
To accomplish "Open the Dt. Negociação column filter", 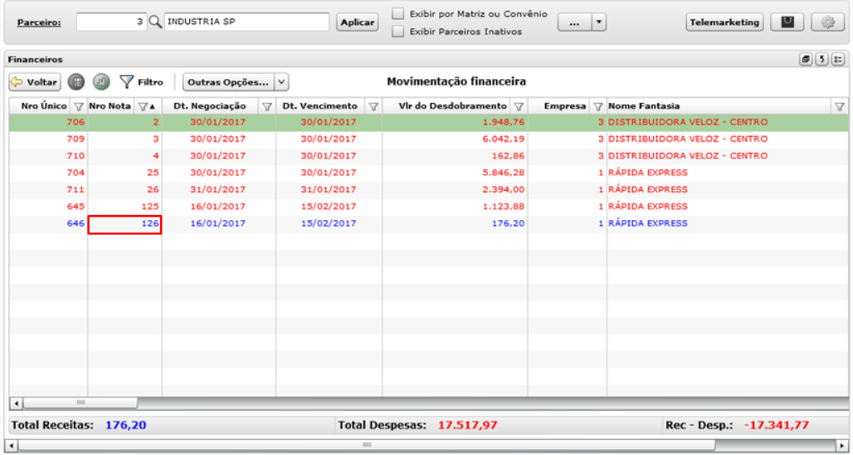I will tap(266, 106).
